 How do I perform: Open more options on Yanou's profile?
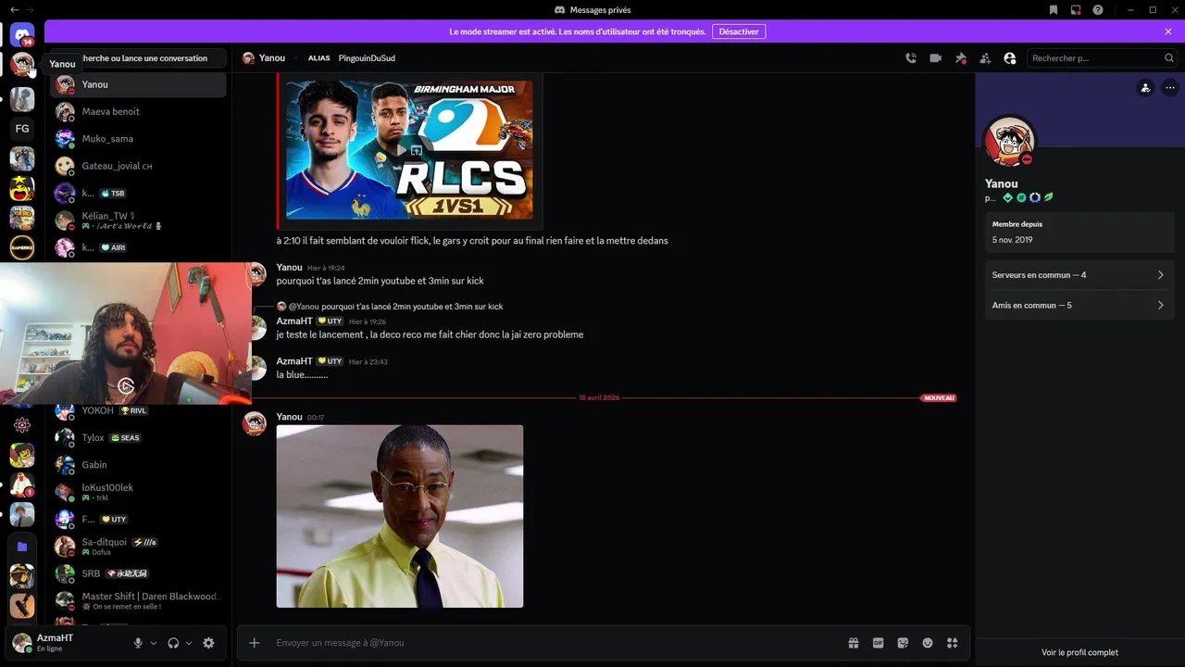pyautogui.click(x=1170, y=88)
